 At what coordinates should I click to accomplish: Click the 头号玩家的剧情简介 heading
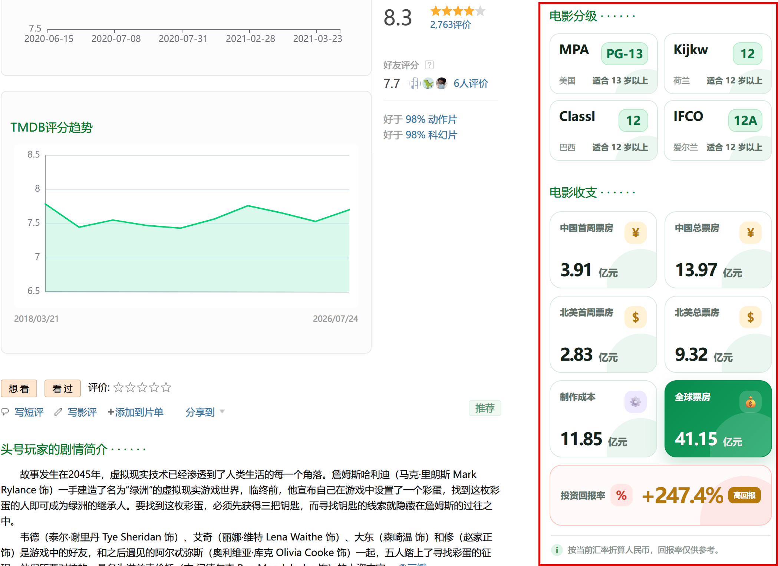coord(54,449)
